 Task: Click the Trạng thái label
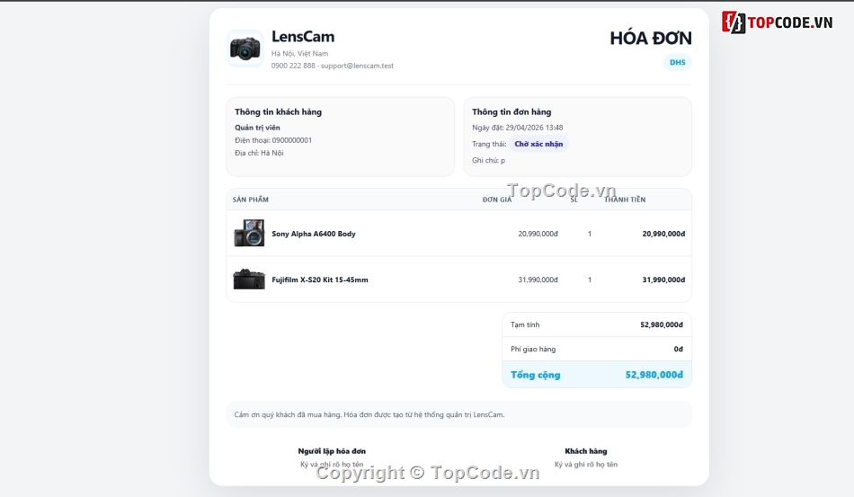[489, 144]
